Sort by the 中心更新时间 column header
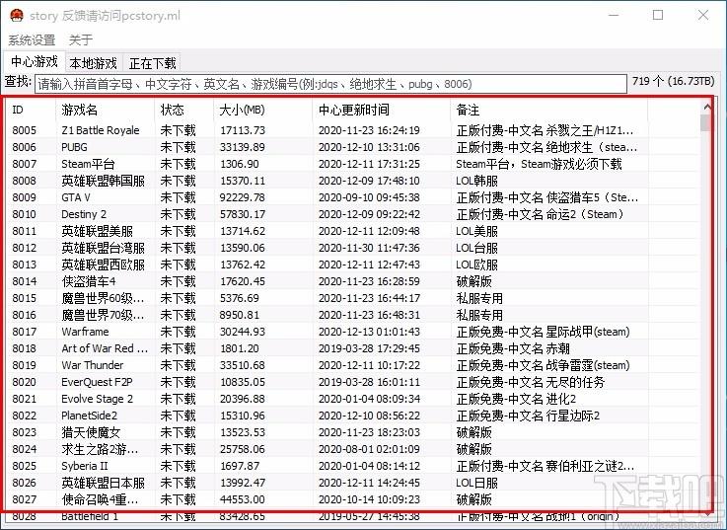Image resolution: width=727 pixels, height=530 pixels. point(381,110)
